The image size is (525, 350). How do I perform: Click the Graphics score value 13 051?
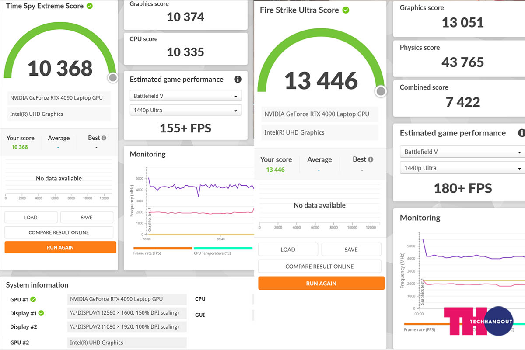tap(463, 23)
